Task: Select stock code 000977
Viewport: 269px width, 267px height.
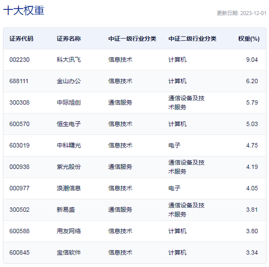Action: tap(20, 188)
